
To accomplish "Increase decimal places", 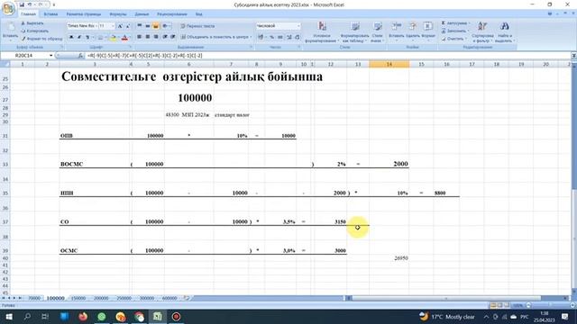I will (x=289, y=37).
